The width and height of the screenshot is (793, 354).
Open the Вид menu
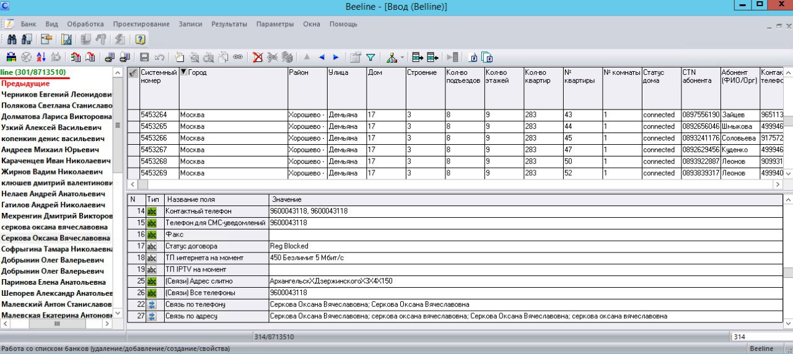pos(51,24)
